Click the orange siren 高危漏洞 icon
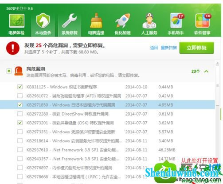 point(19,71)
